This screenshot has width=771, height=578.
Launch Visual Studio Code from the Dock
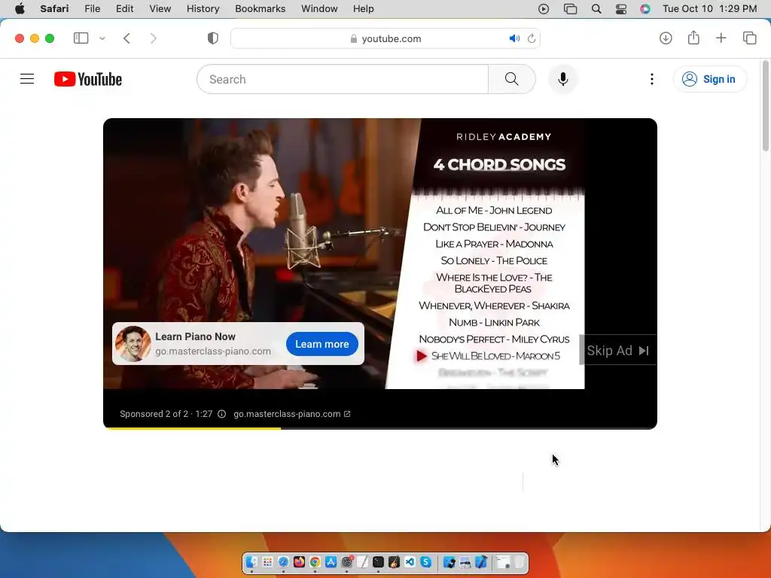click(x=410, y=561)
